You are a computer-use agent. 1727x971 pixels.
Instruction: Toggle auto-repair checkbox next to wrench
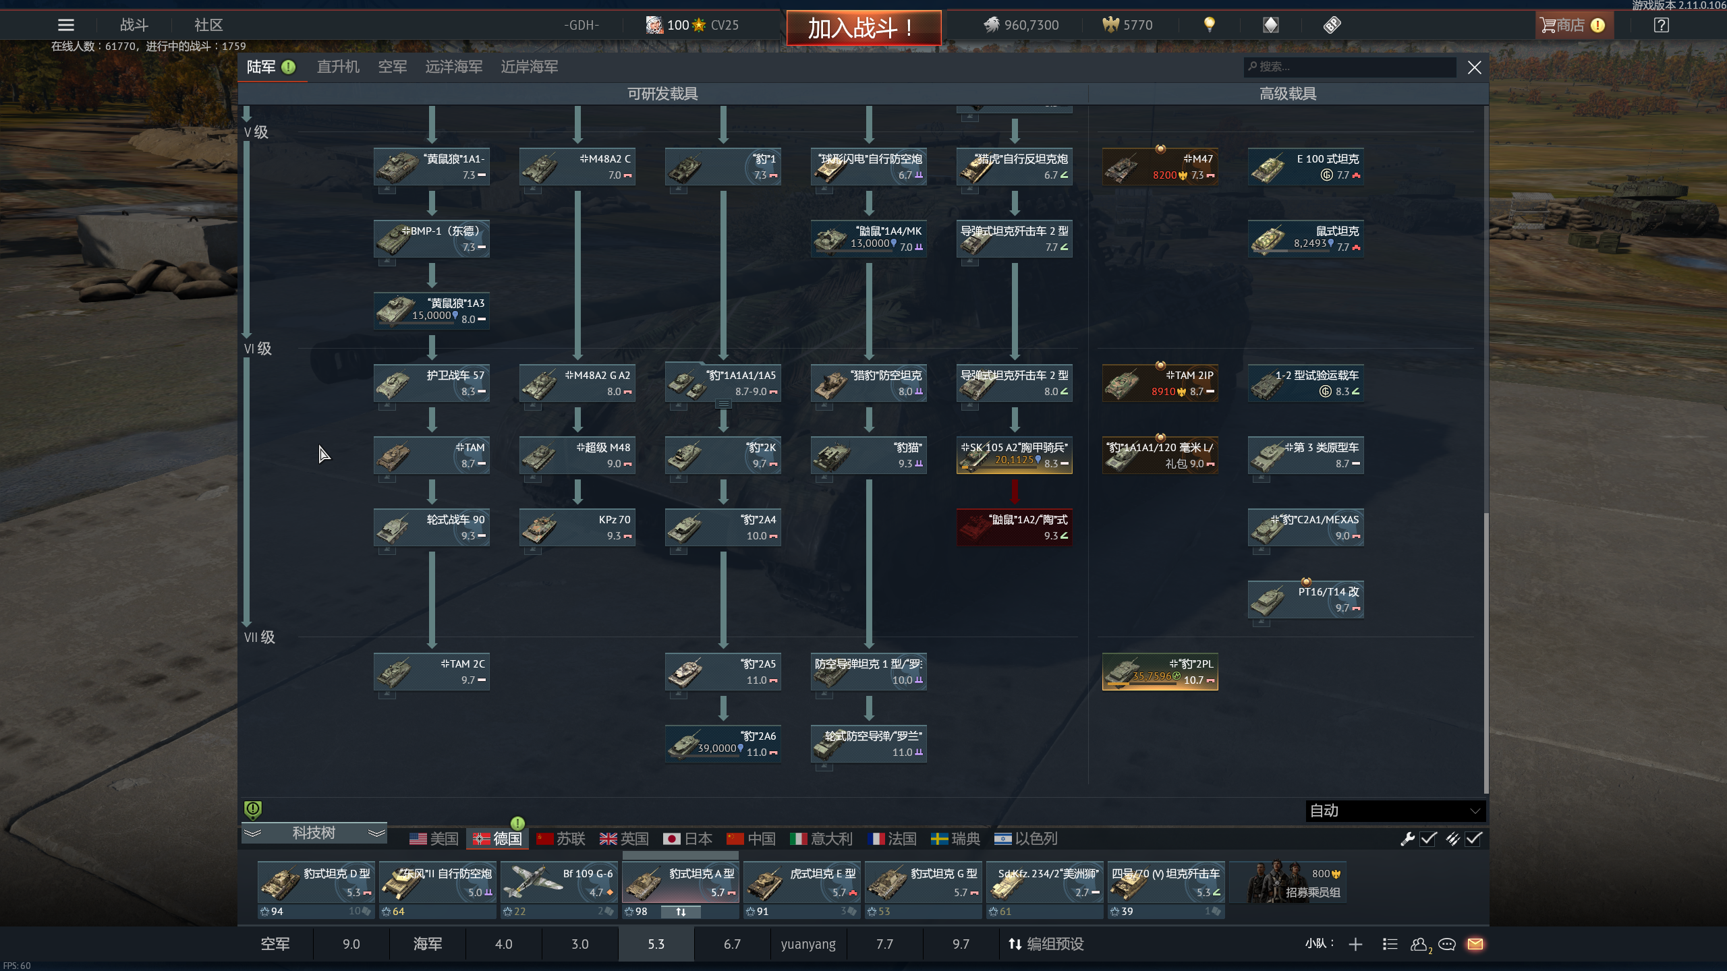click(1428, 838)
